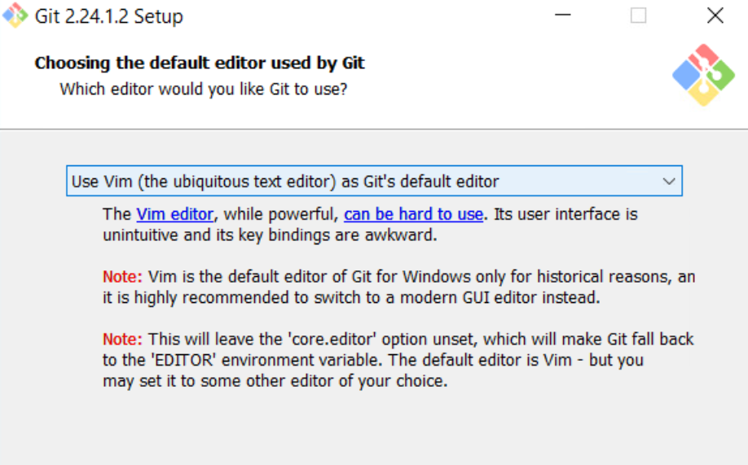Click the Git icon in the title bar
The height and width of the screenshot is (465, 748).
click(14, 15)
